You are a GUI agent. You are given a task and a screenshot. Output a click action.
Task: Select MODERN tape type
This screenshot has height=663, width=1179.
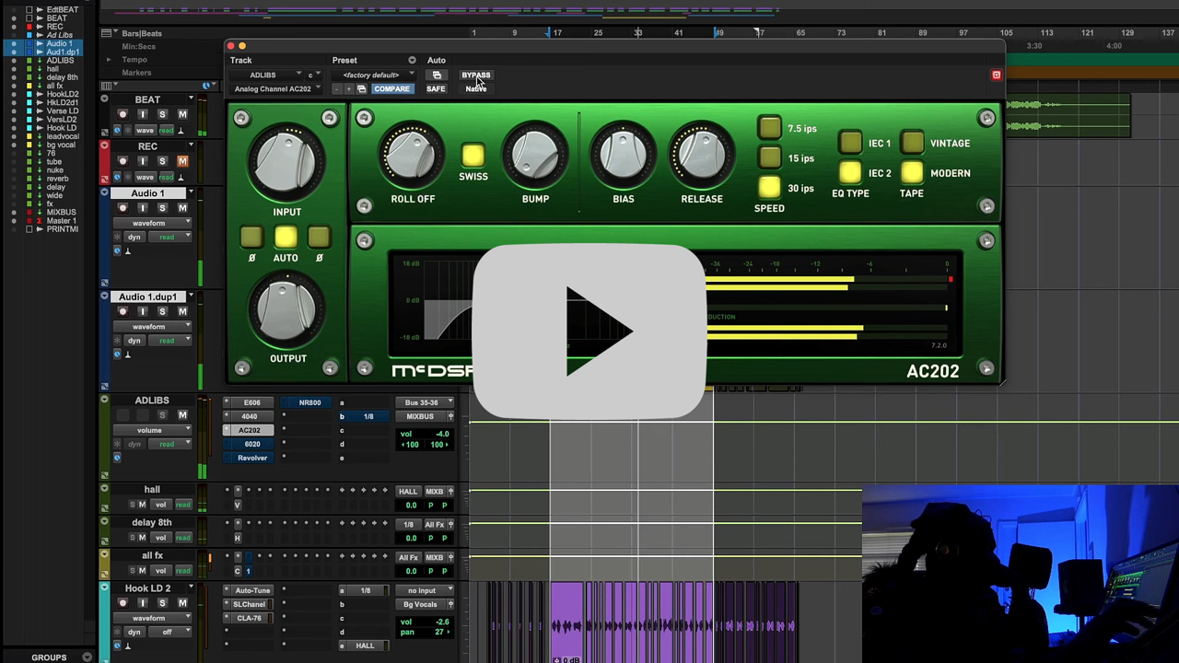click(x=912, y=172)
